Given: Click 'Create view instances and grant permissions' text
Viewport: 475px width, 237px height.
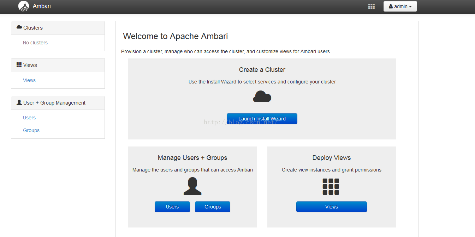Looking at the screenshot, I should pos(332,170).
